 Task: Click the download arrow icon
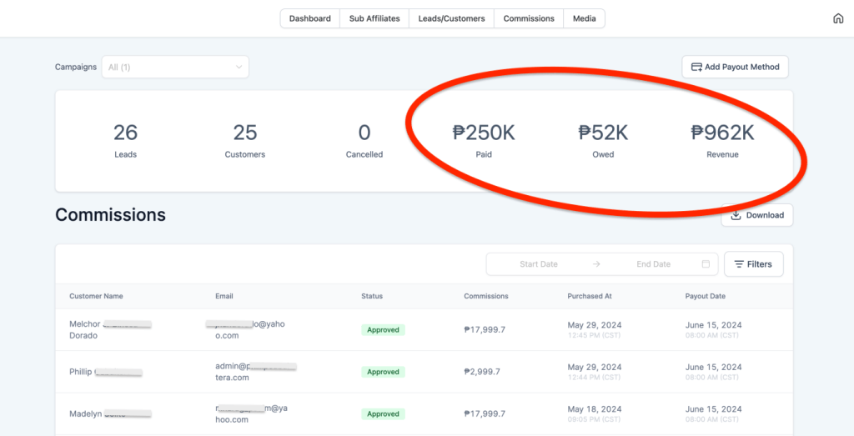736,215
